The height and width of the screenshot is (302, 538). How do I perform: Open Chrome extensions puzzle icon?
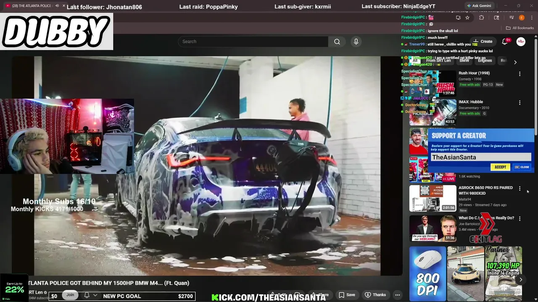tap(482, 18)
